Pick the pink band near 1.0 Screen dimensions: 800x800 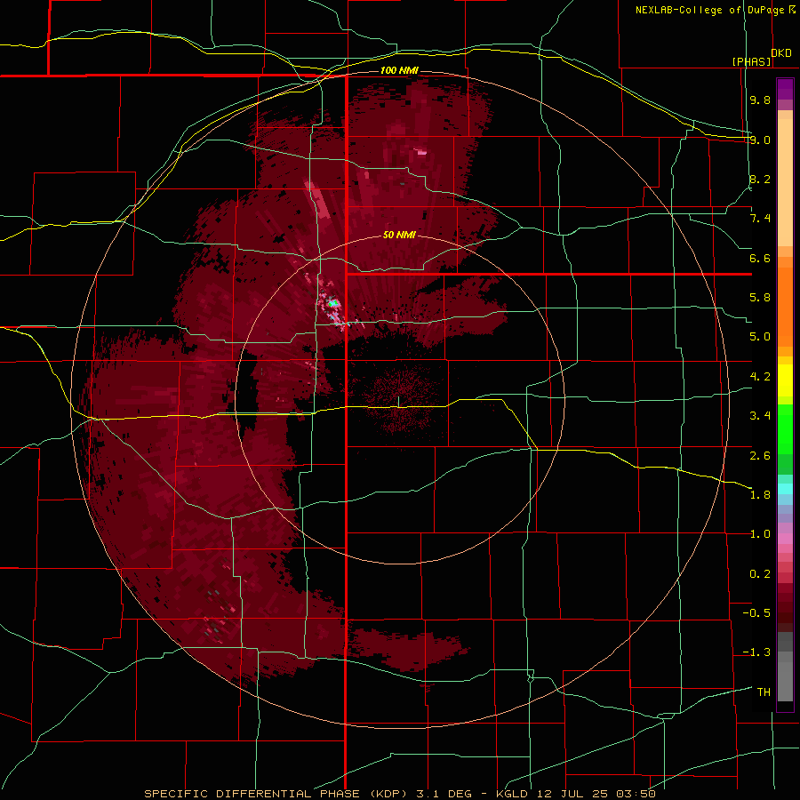click(x=785, y=538)
